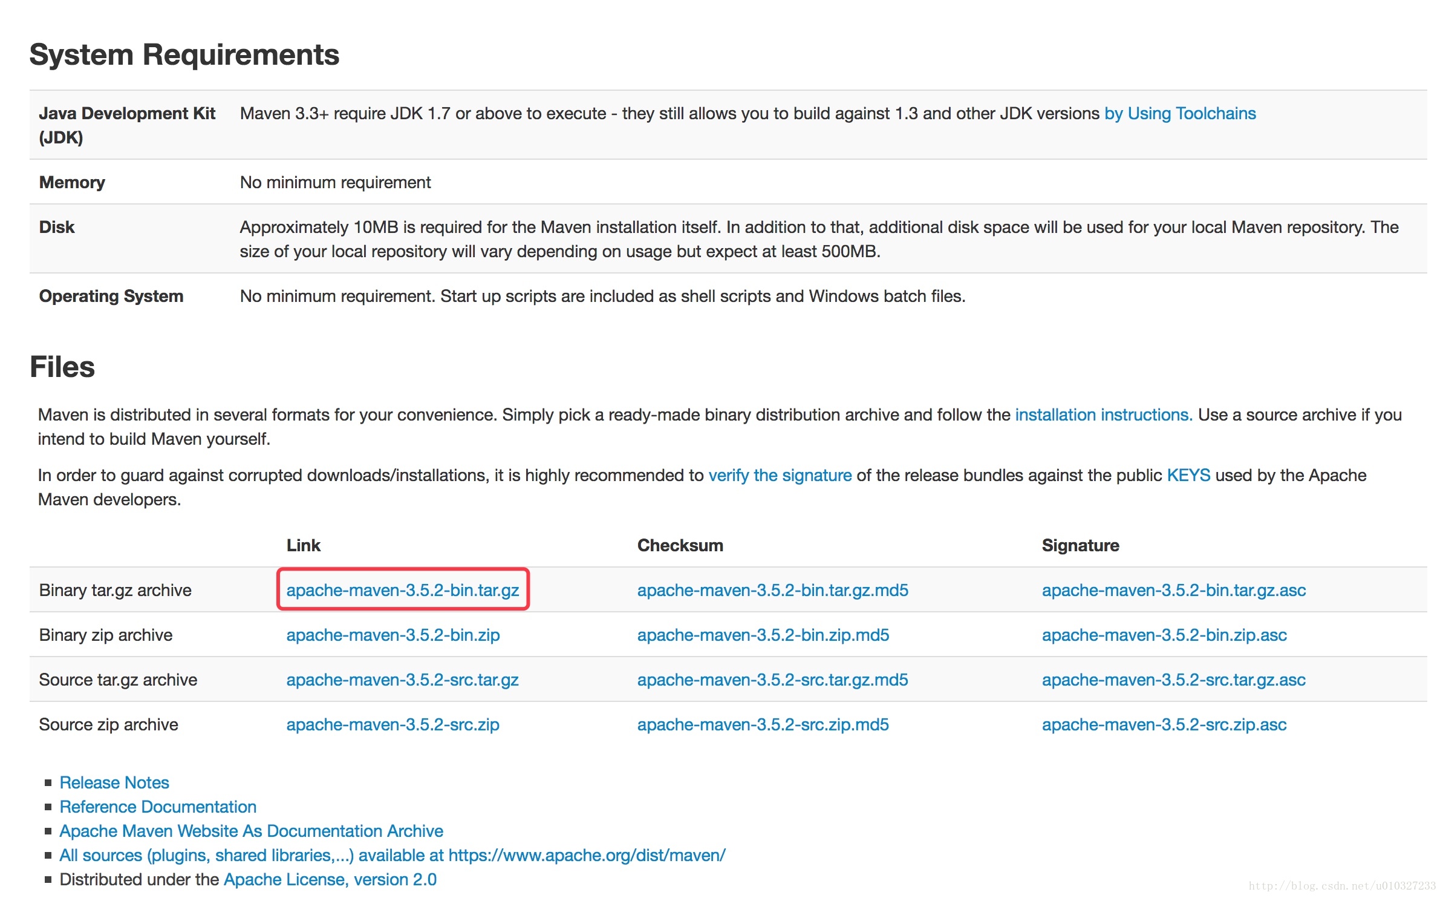This screenshot has width=1443, height=898.
Task: Open Apache Maven Website As Documentation Archive
Action: pos(251,831)
